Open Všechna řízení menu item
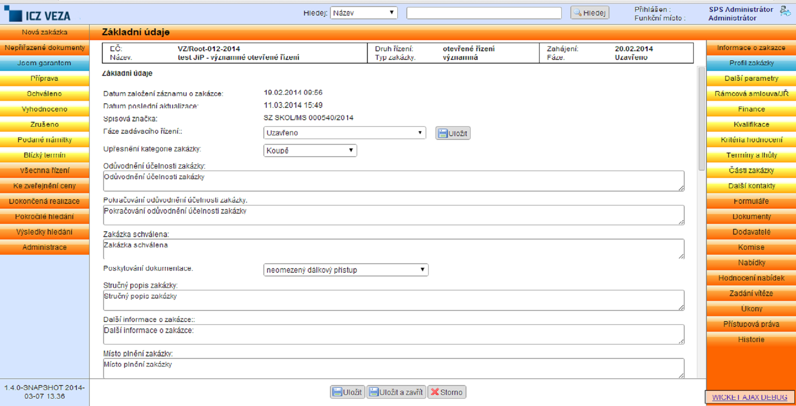 (44, 170)
